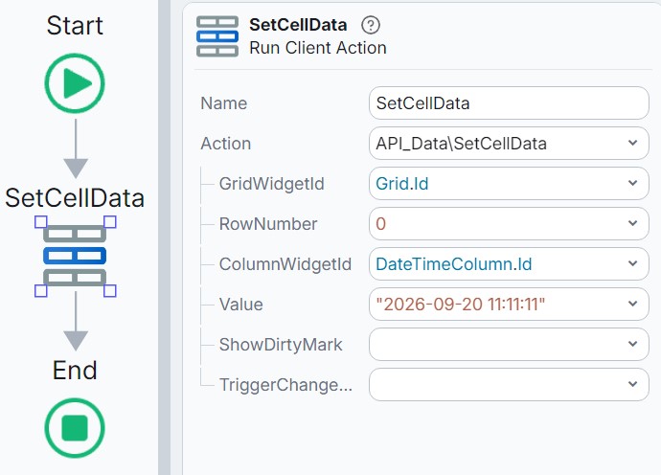The width and height of the screenshot is (661, 475).
Task: Open the ColumnWidgetId dropdown arrow
Action: tap(632, 264)
